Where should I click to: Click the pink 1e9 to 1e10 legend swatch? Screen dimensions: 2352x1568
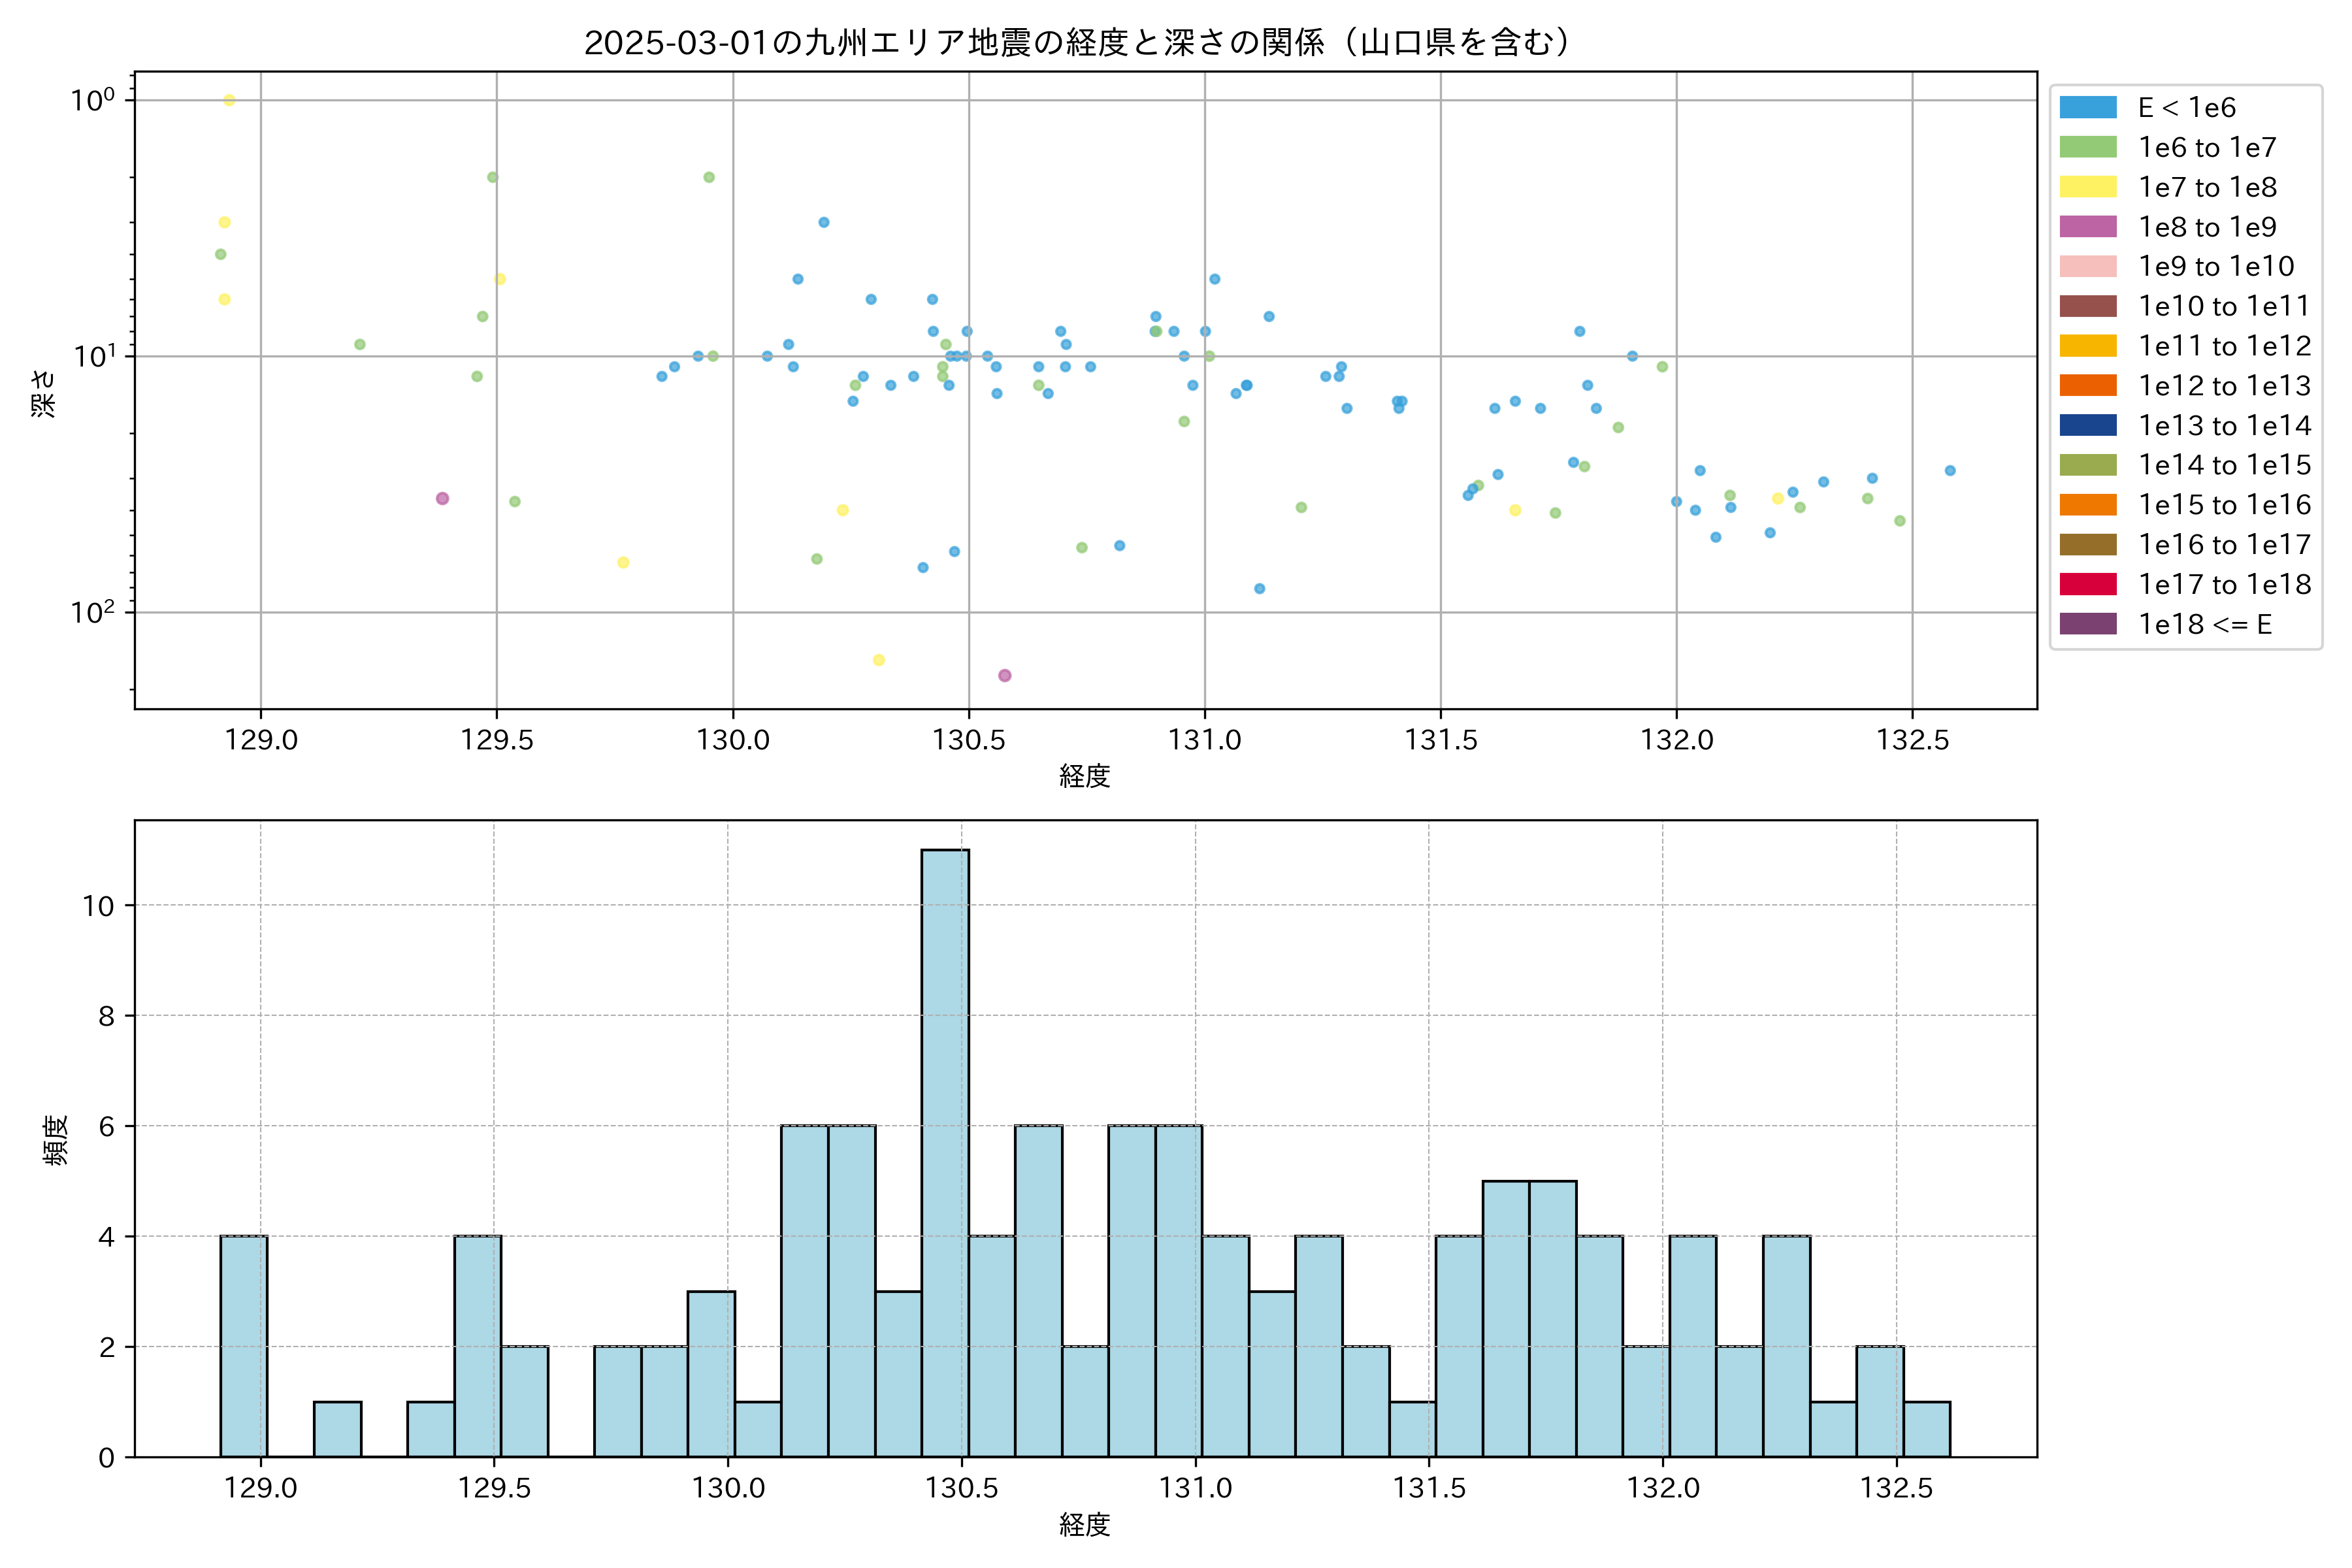tap(2087, 266)
